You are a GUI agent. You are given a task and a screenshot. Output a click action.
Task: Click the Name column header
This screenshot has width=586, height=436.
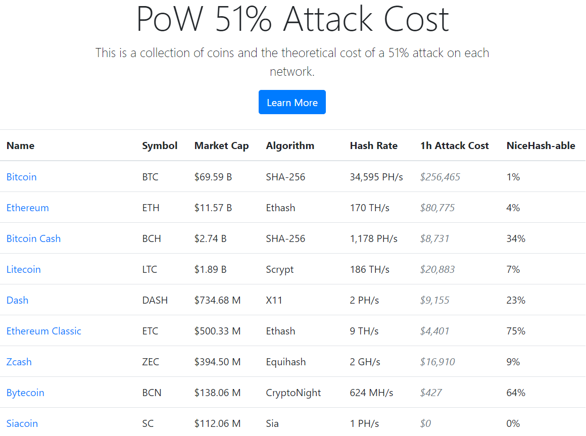(x=21, y=146)
